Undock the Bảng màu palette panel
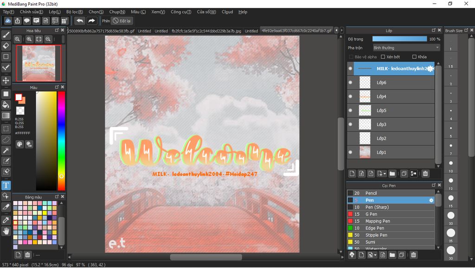475x268 pixels. coord(57,197)
